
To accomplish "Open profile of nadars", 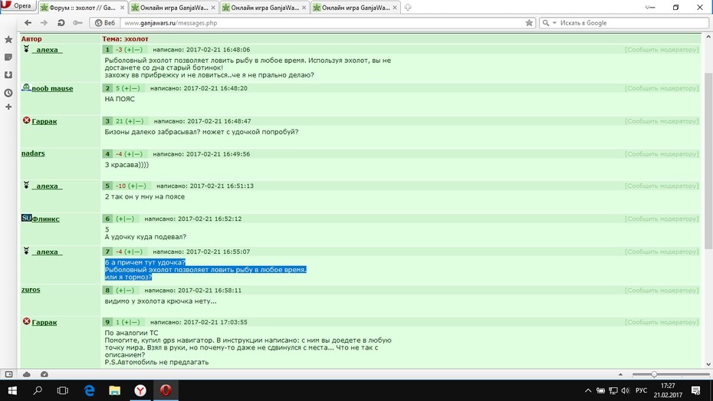I will point(33,153).
